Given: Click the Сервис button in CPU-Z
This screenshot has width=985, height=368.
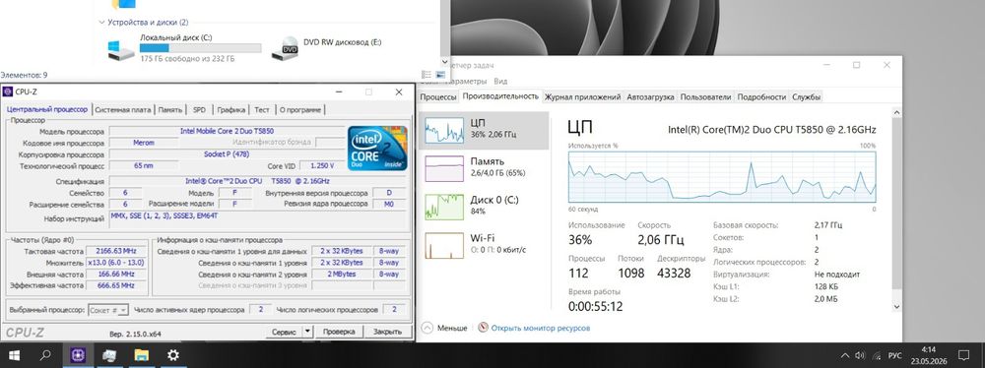Looking at the screenshot, I should pyautogui.click(x=285, y=332).
